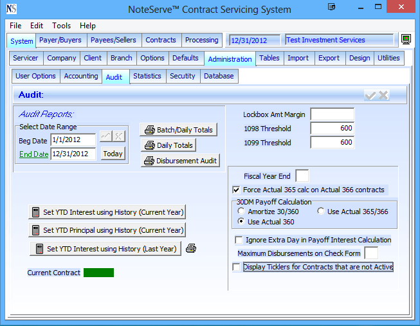Click the 1098 Threshold field

pos(333,129)
